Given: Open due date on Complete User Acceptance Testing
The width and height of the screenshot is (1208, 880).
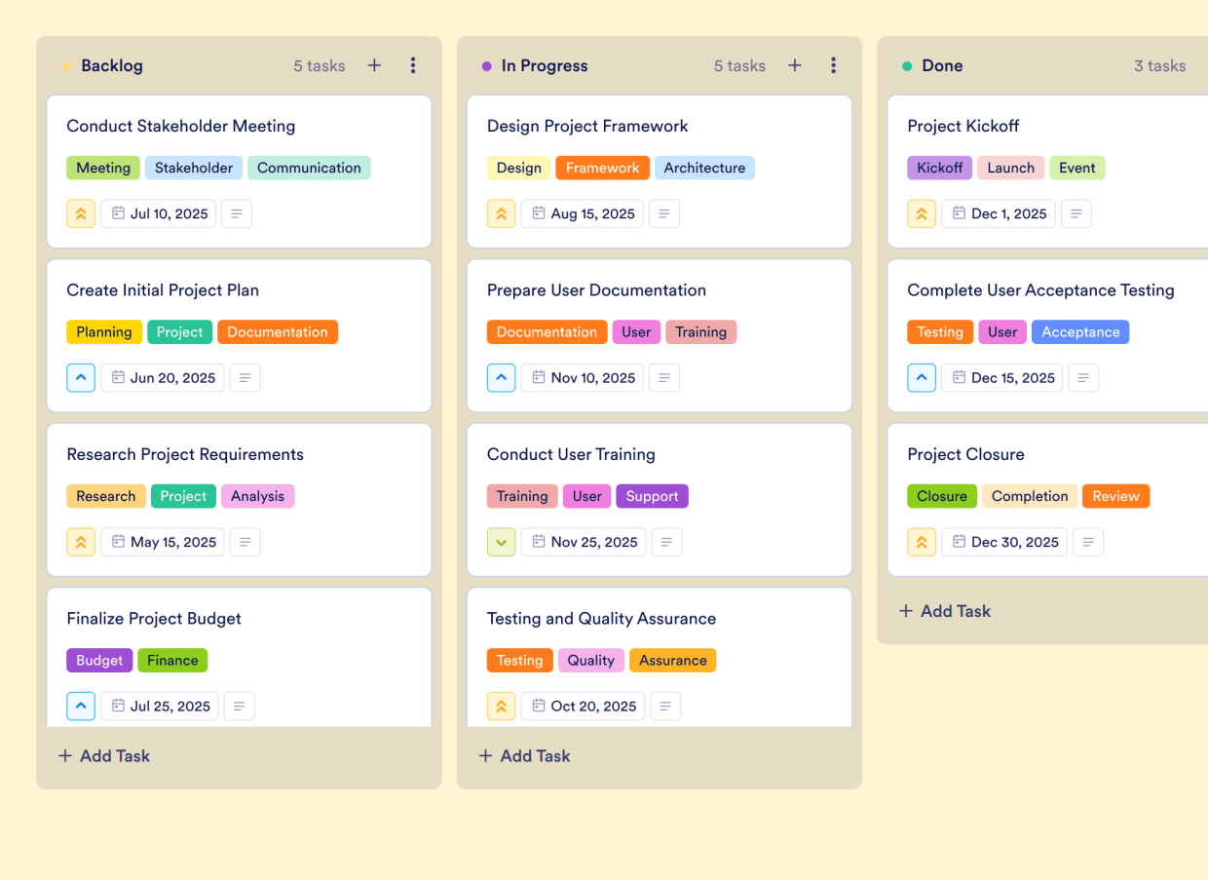Looking at the screenshot, I should point(1001,377).
